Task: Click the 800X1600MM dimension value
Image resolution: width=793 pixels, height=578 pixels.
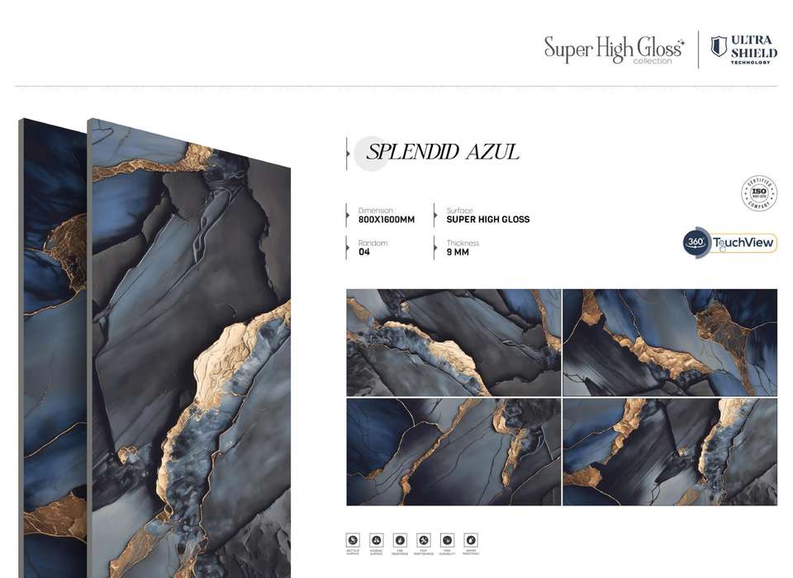Action: coord(387,220)
